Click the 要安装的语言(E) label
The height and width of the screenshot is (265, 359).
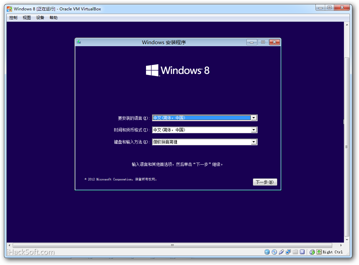point(134,118)
